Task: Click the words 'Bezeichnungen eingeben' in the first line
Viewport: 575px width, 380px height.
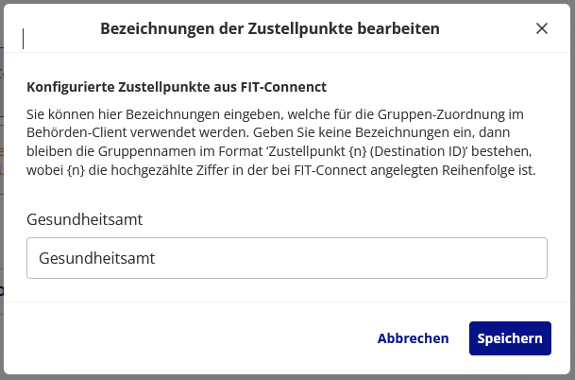Action: [x=192, y=113]
